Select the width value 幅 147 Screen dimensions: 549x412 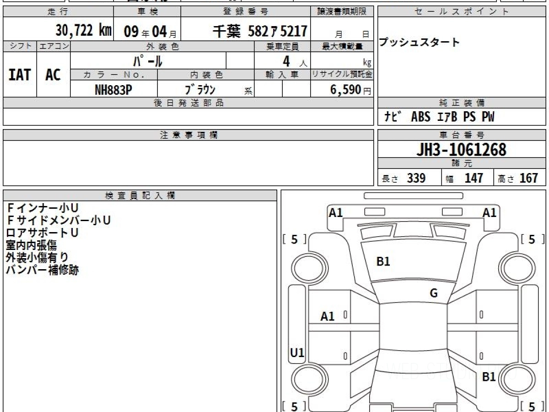click(x=464, y=178)
